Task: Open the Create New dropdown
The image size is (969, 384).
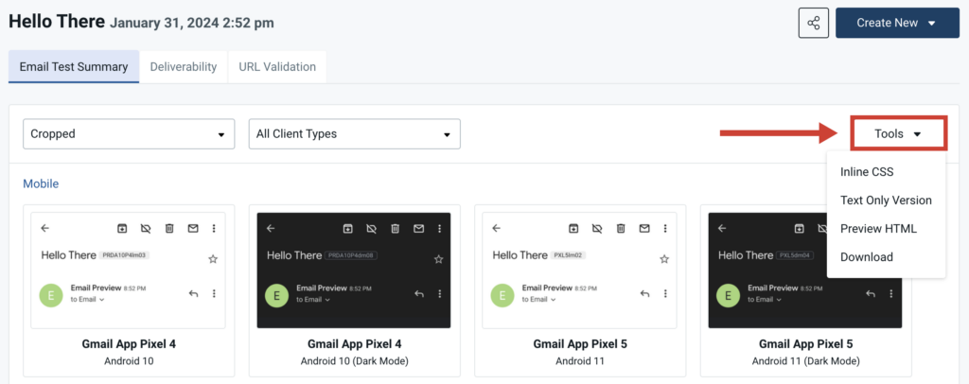Action: (x=897, y=23)
